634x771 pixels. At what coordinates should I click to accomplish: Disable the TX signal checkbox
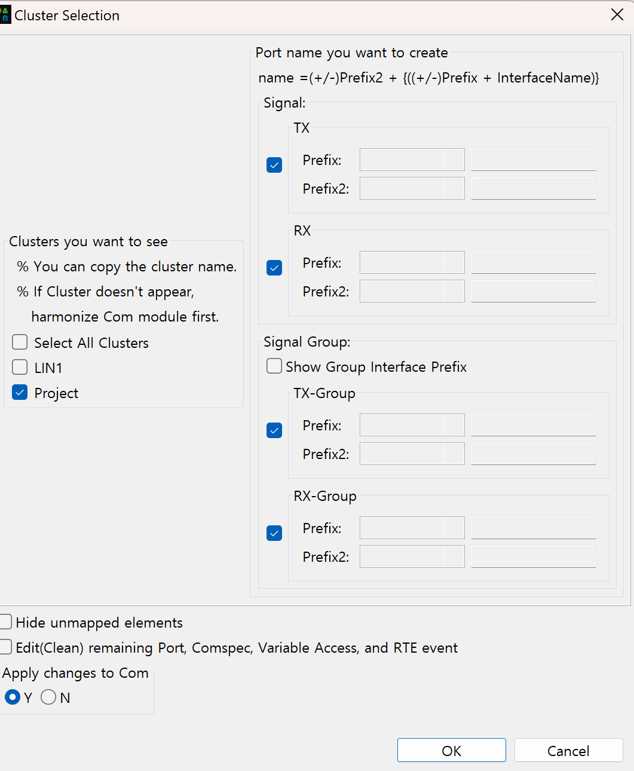(x=274, y=165)
